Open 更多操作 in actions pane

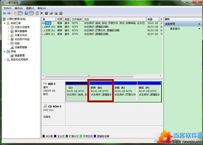pos(175,29)
